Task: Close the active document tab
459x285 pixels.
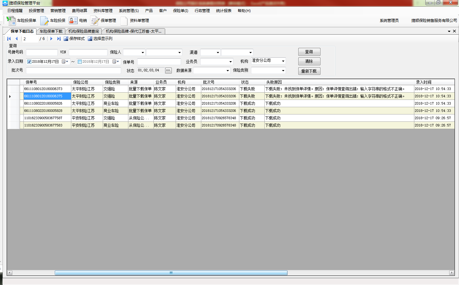Action: [454, 31]
